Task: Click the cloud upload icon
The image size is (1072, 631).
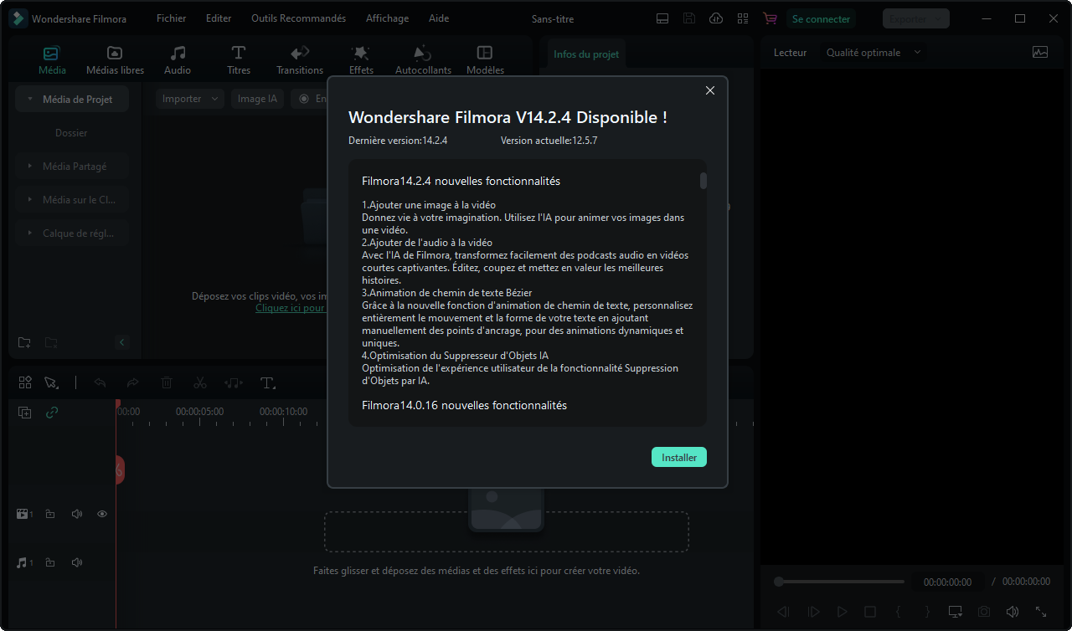Action: 716,18
